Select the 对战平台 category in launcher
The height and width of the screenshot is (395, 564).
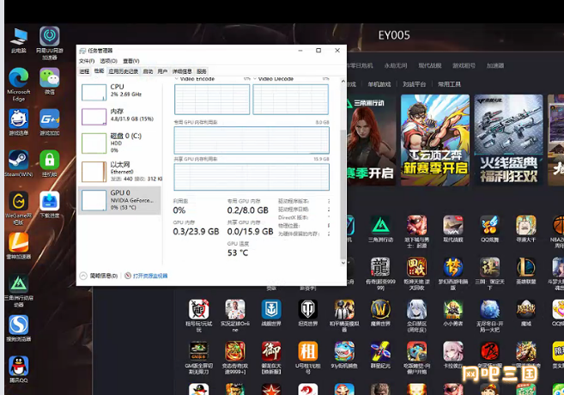(415, 84)
